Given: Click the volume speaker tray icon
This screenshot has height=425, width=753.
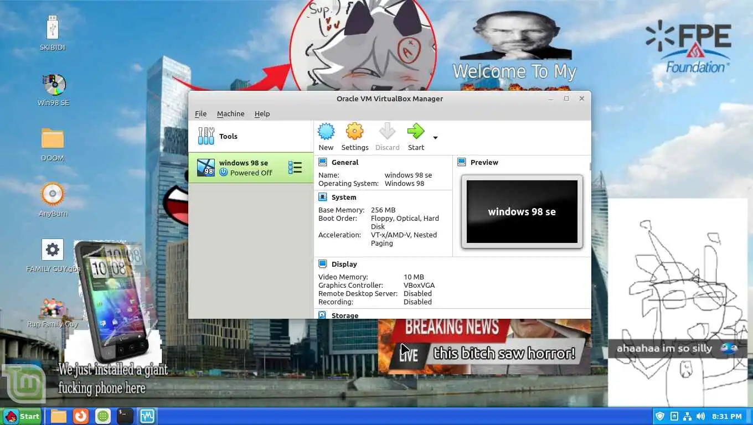Looking at the screenshot, I should point(700,416).
